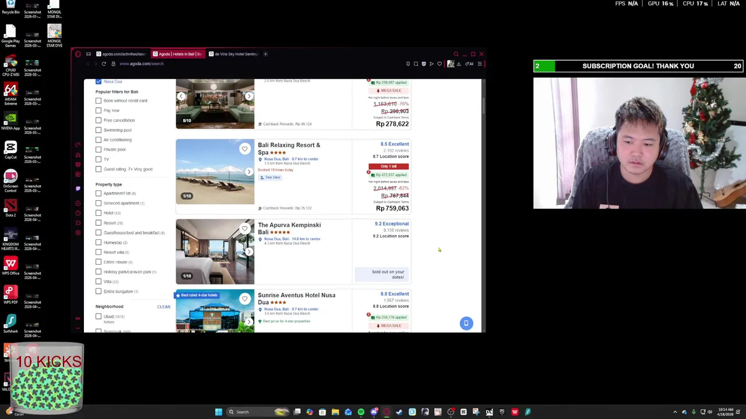746x419 pixels.
Task: Open Twitch in the Opera sidebar
Action: tap(78, 189)
